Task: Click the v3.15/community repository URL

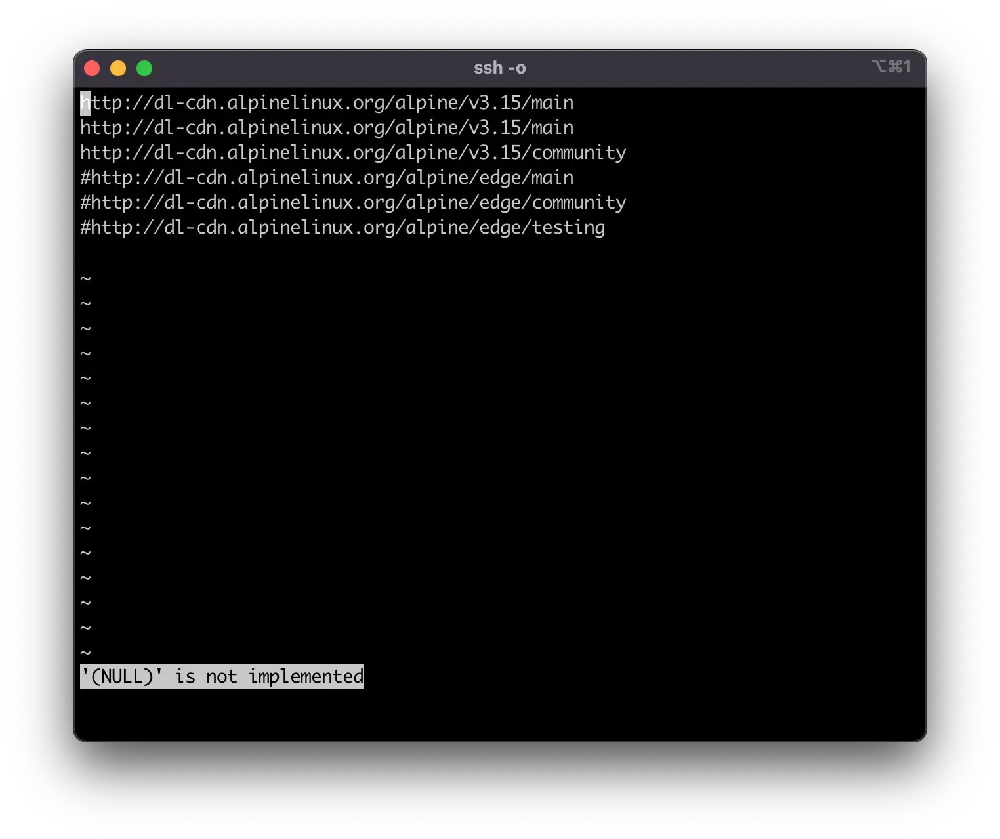Action: [x=353, y=153]
